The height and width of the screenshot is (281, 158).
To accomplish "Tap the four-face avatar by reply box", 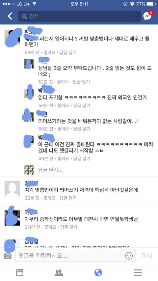I will [29, 170].
